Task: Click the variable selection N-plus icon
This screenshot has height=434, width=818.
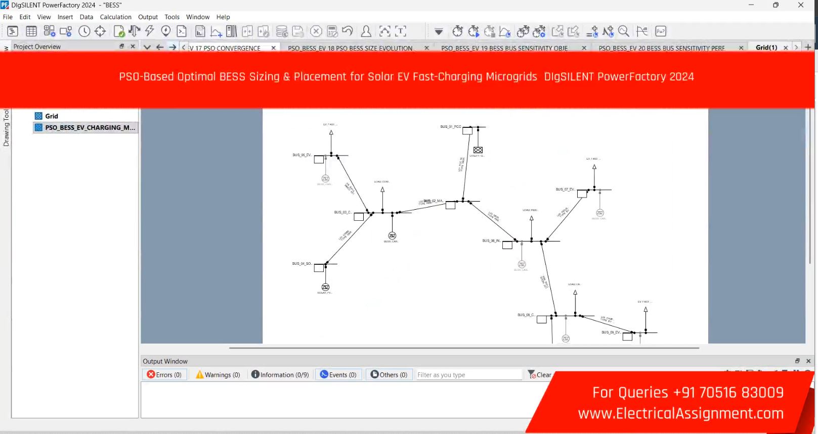Action: (608, 31)
